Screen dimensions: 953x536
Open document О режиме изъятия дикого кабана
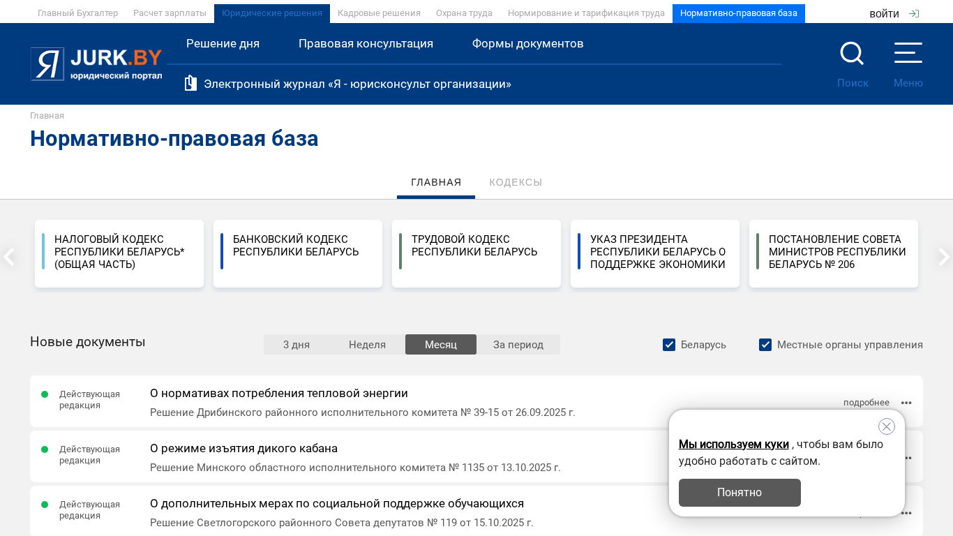click(243, 449)
